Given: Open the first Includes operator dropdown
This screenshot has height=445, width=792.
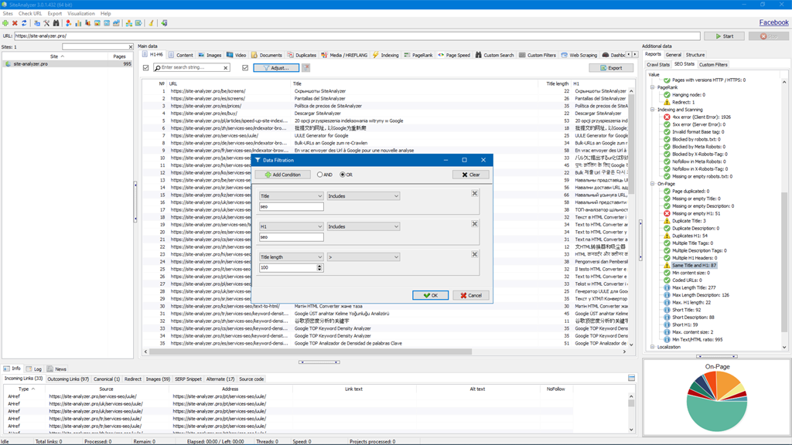Looking at the screenshot, I should pos(364,195).
